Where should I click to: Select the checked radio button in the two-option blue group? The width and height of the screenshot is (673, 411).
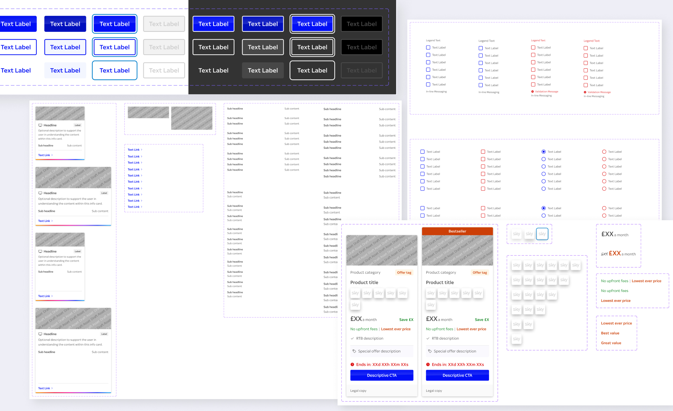(543, 208)
